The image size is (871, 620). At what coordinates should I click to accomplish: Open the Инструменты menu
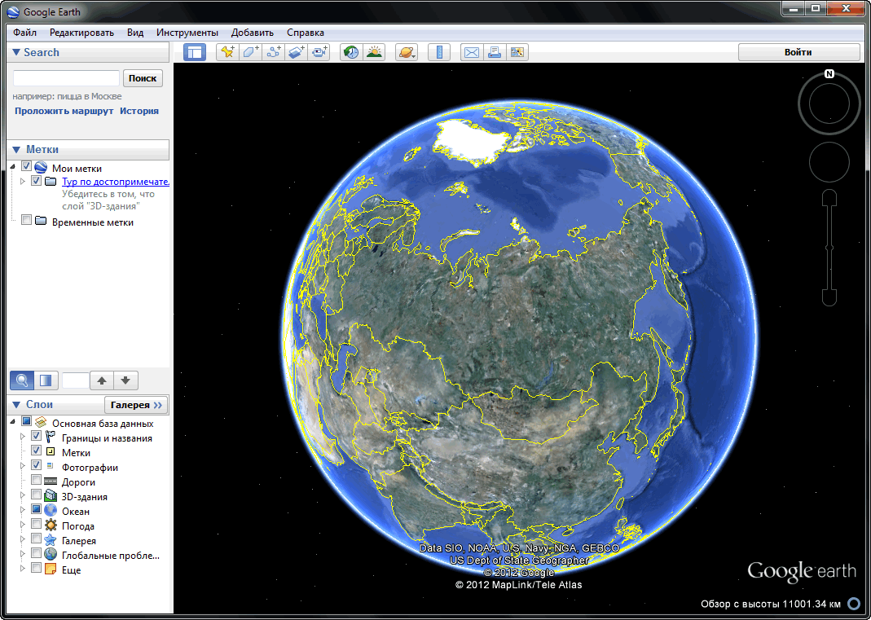click(x=187, y=33)
